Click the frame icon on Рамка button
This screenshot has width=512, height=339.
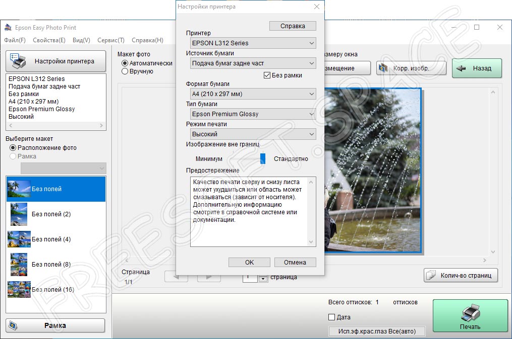tap(13, 325)
